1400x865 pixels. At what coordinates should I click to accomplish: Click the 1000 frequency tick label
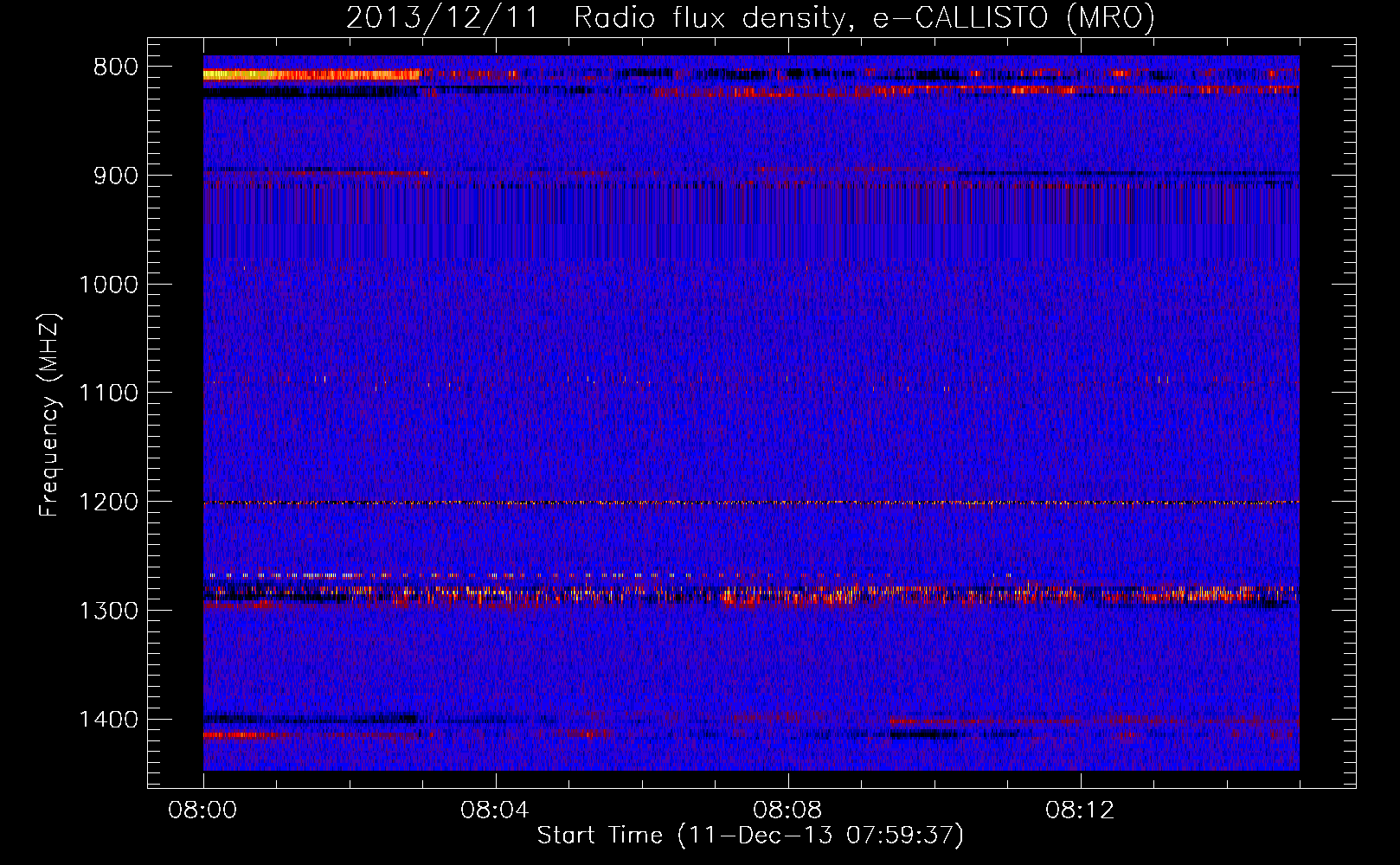coord(108,285)
